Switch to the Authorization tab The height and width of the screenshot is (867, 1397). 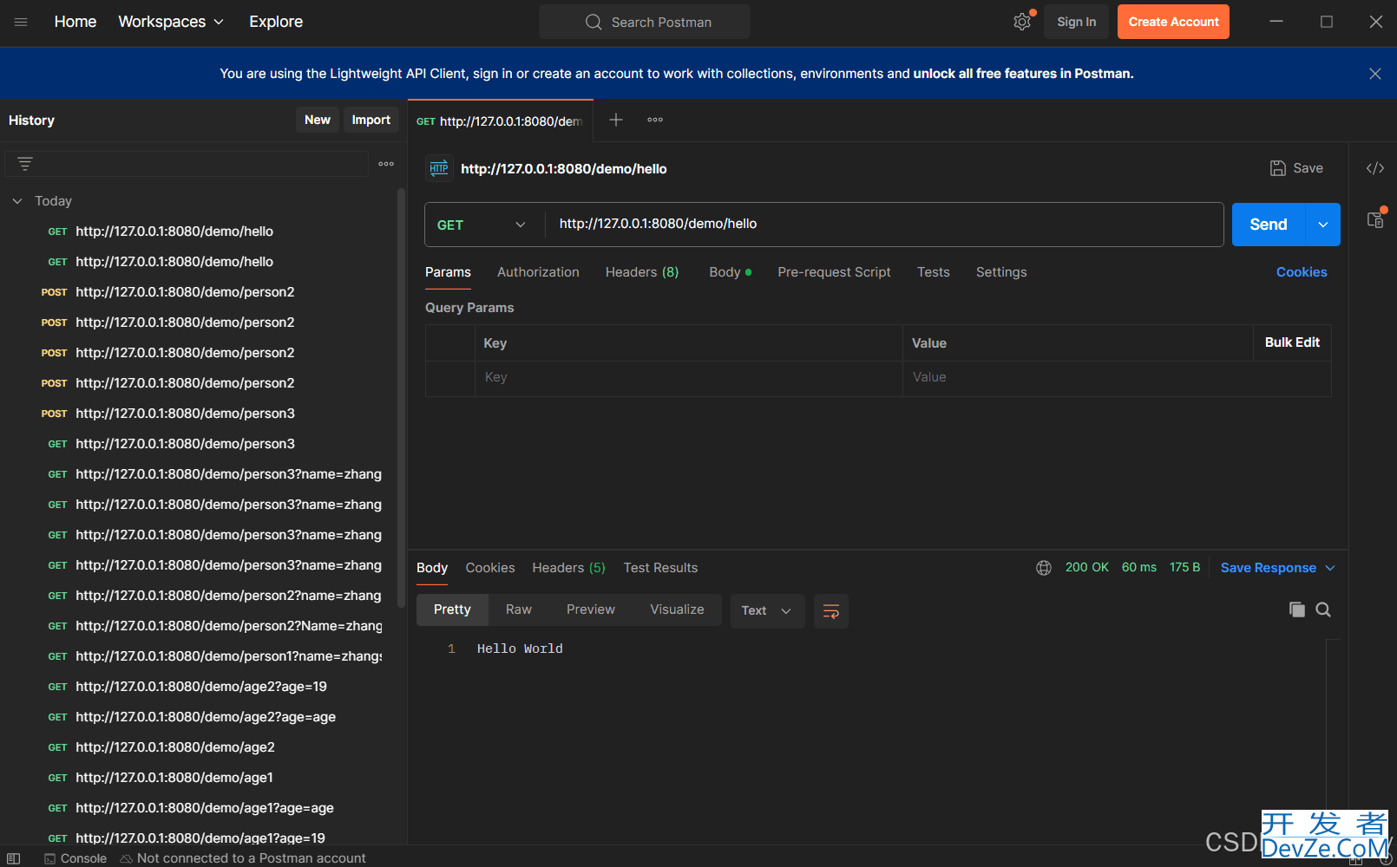point(538,272)
